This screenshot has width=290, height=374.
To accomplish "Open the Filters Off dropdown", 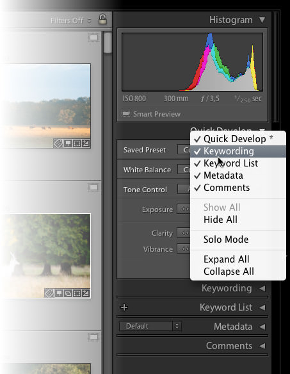I will tap(71, 20).
